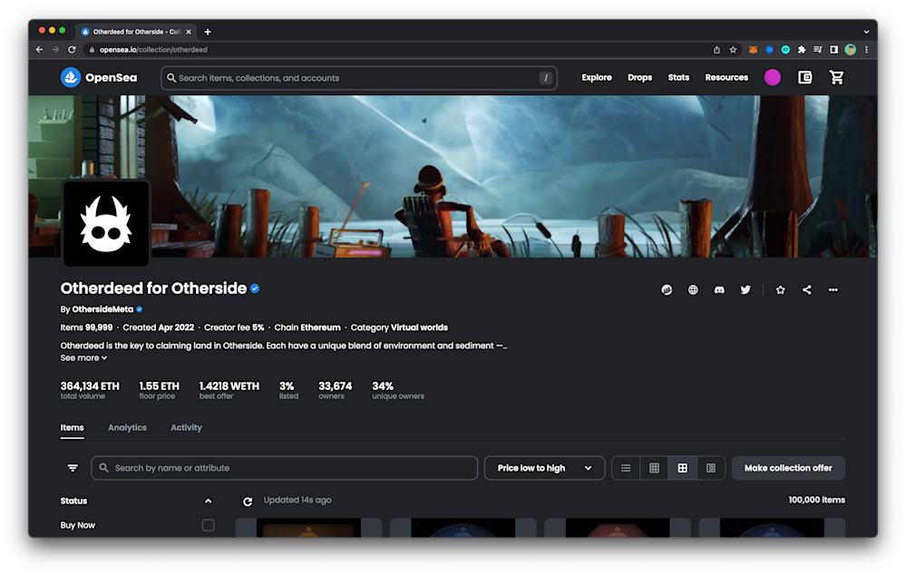Open the Price low to high sort dropdown
The image size is (906, 575).
[544, 468]
